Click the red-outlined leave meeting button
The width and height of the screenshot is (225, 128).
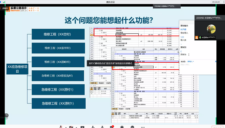tap(217, 127)
